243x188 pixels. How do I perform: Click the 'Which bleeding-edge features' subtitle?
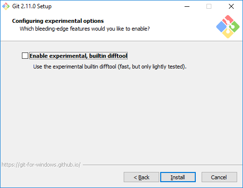85,29
